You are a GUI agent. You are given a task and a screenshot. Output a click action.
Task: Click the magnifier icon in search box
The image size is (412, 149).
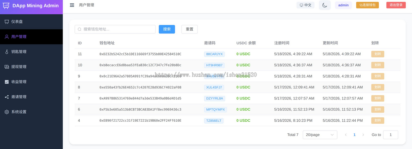80,29
